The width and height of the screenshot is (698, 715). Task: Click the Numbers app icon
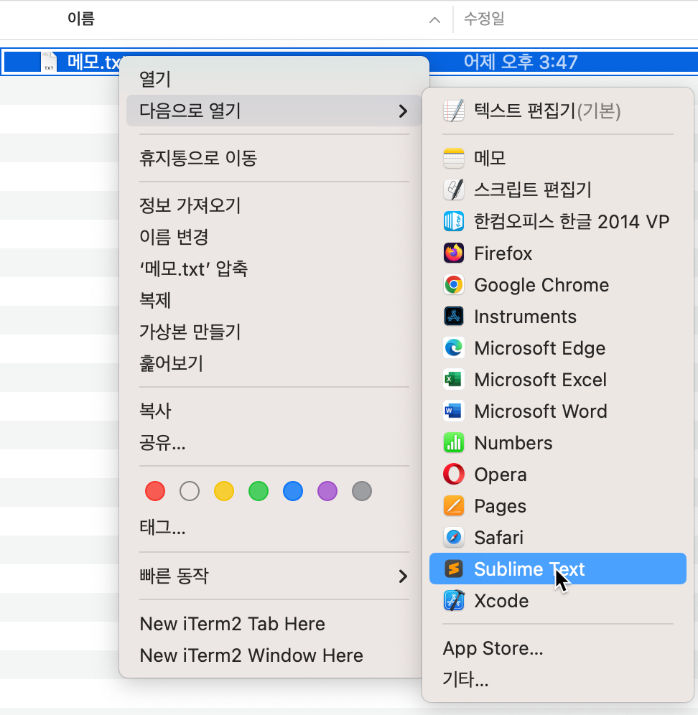tap(453, 443)
